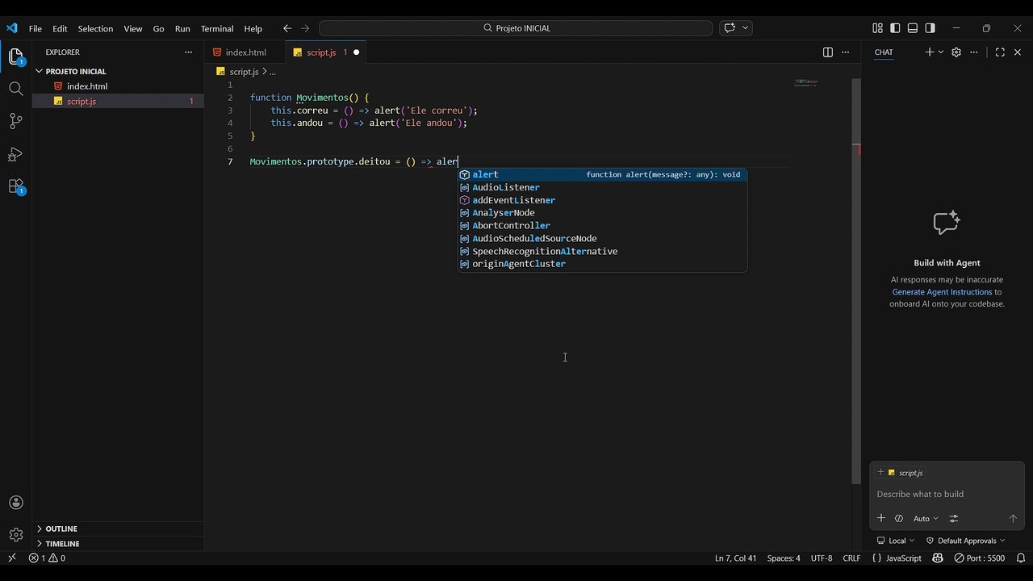Open the Search view in activity bar
1033x581 pixels.
(15, 89)
